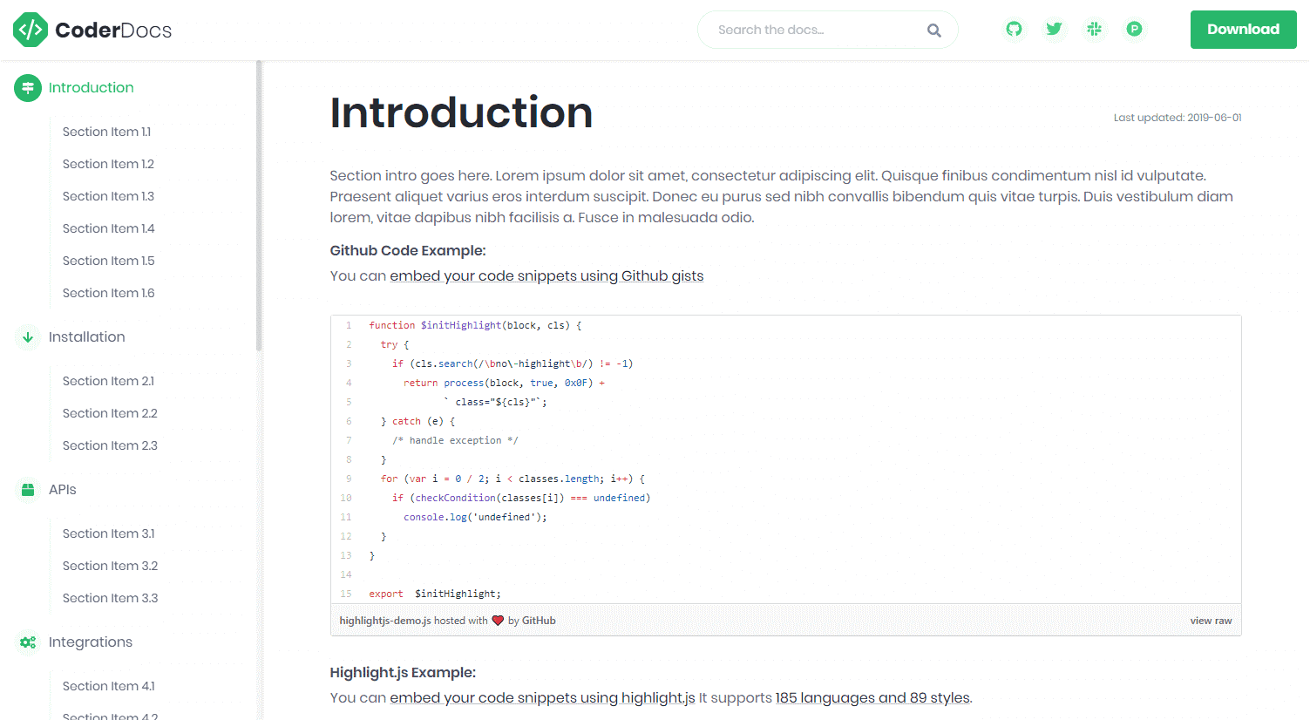Image resolution: width=1310 pixels, height=720 pixels.
Task: Click the Github Code Example: heading
Action: click(x=408, y=251)
